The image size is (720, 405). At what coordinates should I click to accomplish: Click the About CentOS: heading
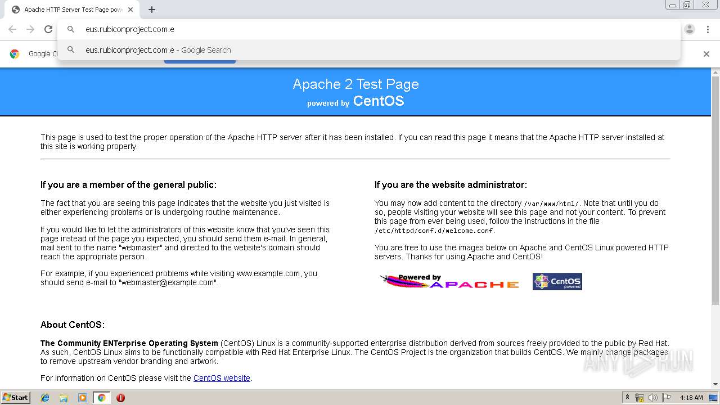(73, 325)
